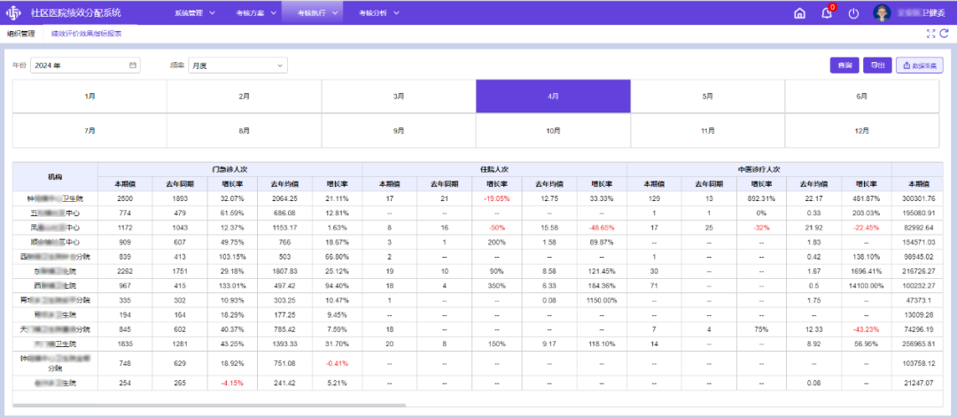Click the user avatar picture
The image size is (957, 418).
coord(882,13)
